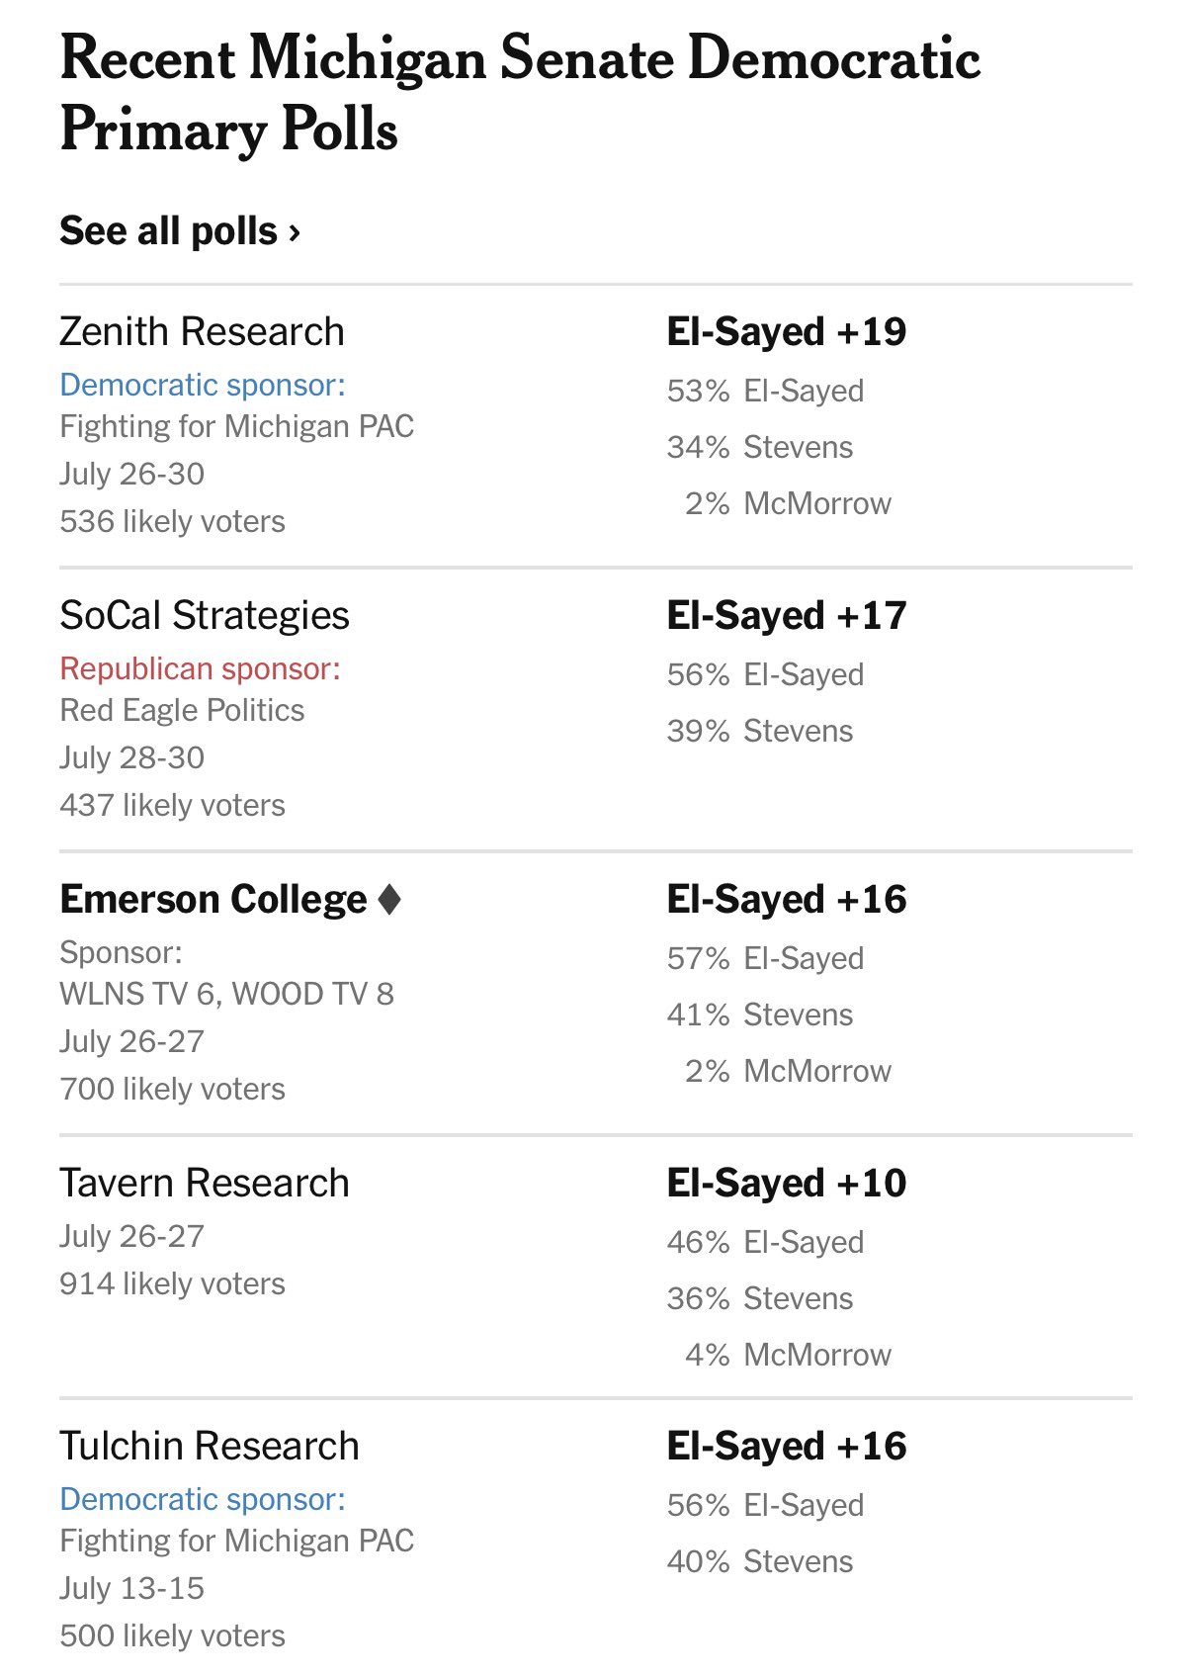The width and height of the screenshot is (1192, 1678).
Task: Click the 4% McMorrow result row
Action: 788,1355
